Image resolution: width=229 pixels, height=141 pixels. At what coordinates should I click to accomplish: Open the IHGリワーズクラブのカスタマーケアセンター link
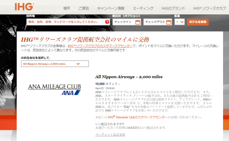click(x=100, y=46)
